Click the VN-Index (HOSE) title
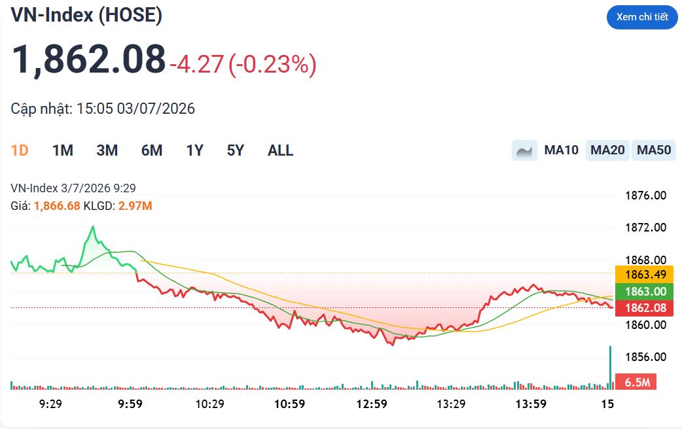The width and height of the screenshot is (682, 429). 86,15
